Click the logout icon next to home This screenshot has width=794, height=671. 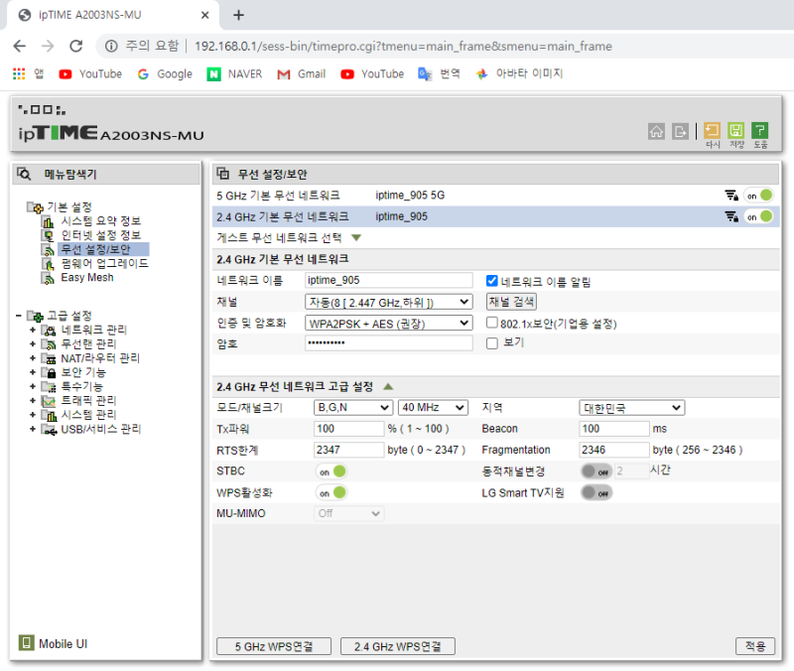coord(680,130)
